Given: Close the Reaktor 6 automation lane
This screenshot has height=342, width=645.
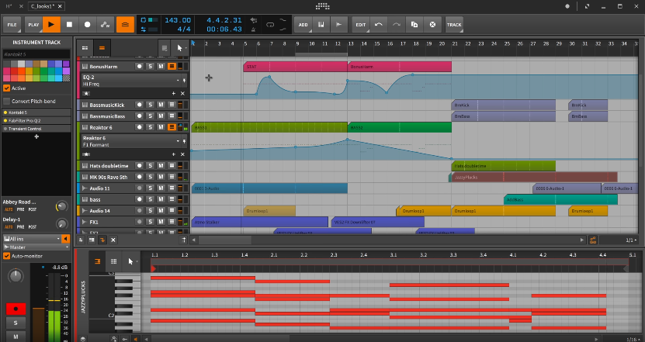Looking at the screenshot, I should coord(182,154).
